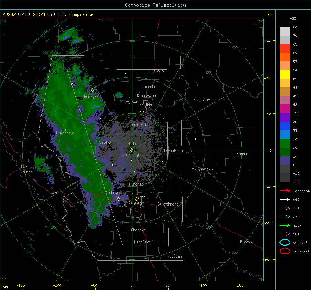311x290 pixels.
Task: Select the magenta swatch in dBZ legend
Action: [285, 109]
